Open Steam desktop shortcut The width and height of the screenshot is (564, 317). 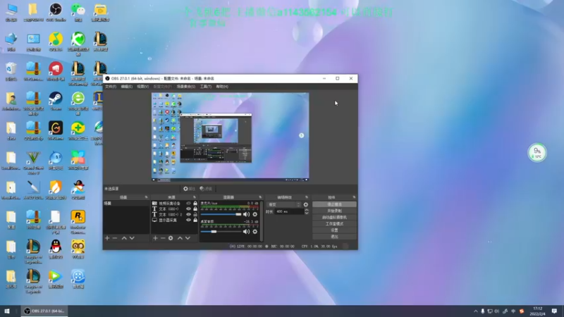(56, 101)
